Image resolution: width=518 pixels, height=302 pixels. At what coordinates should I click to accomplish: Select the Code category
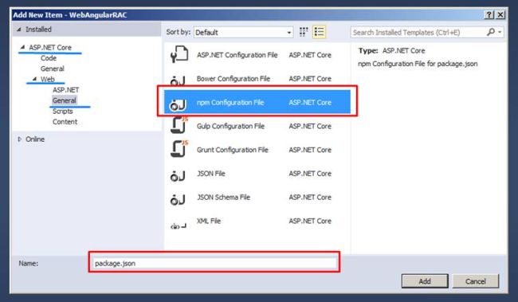coord(49,58)
